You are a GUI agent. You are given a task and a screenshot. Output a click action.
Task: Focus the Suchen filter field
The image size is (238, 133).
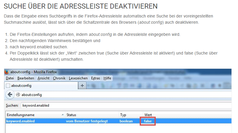point(126,105)
